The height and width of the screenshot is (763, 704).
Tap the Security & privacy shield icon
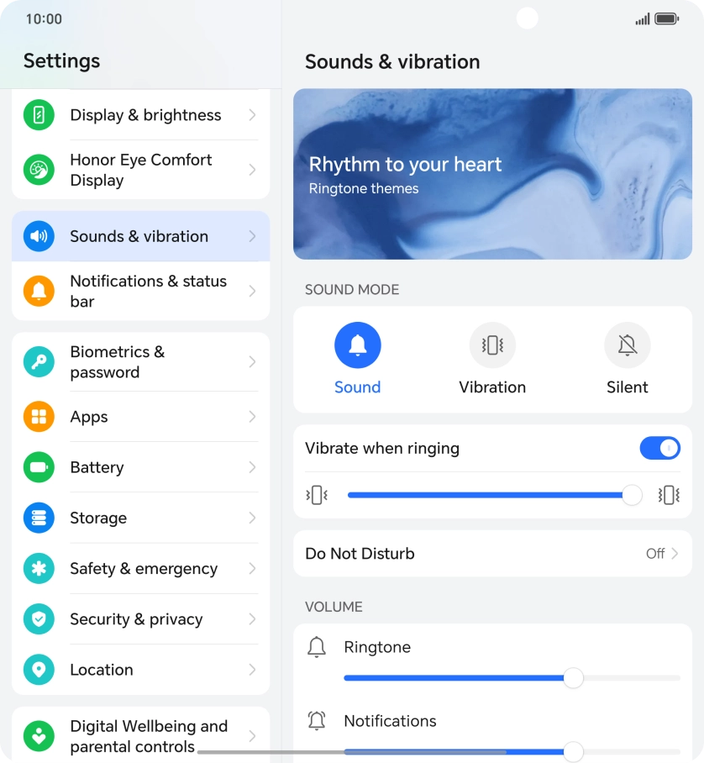click(x=39, y=619)
